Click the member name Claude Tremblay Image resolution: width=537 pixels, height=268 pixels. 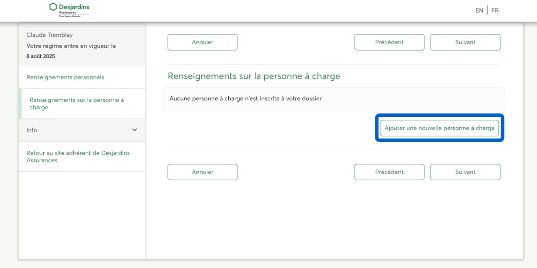[x=50, y=35]
